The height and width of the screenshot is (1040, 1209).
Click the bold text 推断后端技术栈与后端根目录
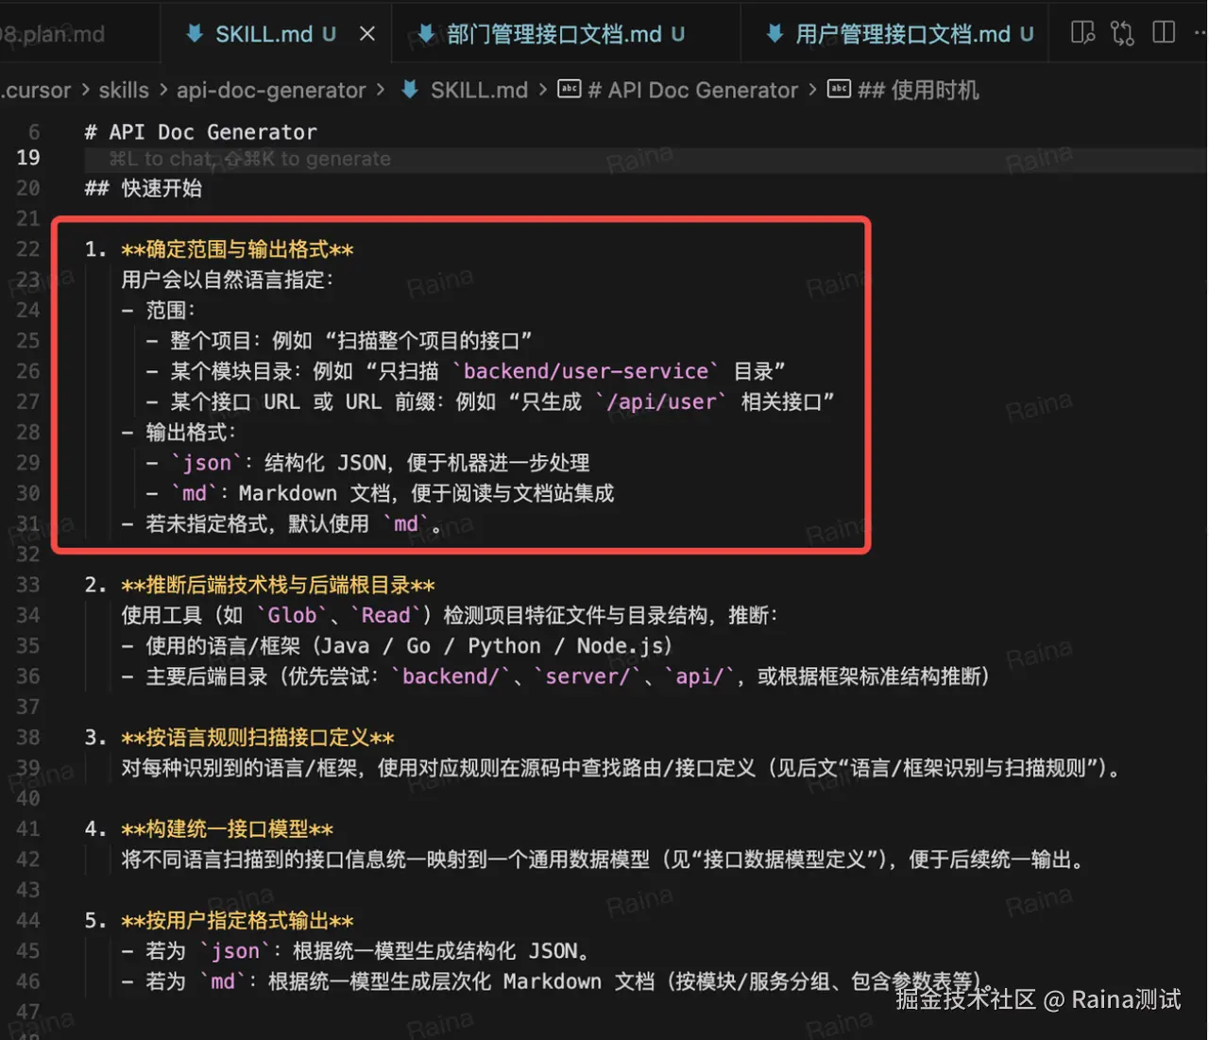[278, 585]
